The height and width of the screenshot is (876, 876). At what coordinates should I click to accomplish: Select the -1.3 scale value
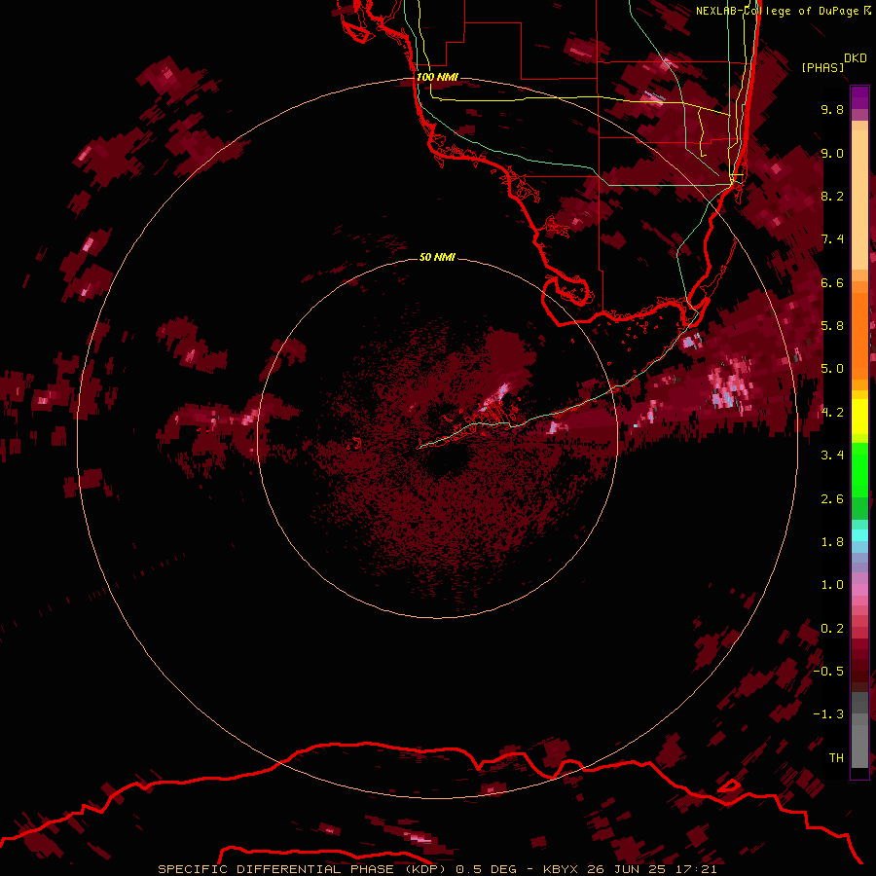pos(828,714)
